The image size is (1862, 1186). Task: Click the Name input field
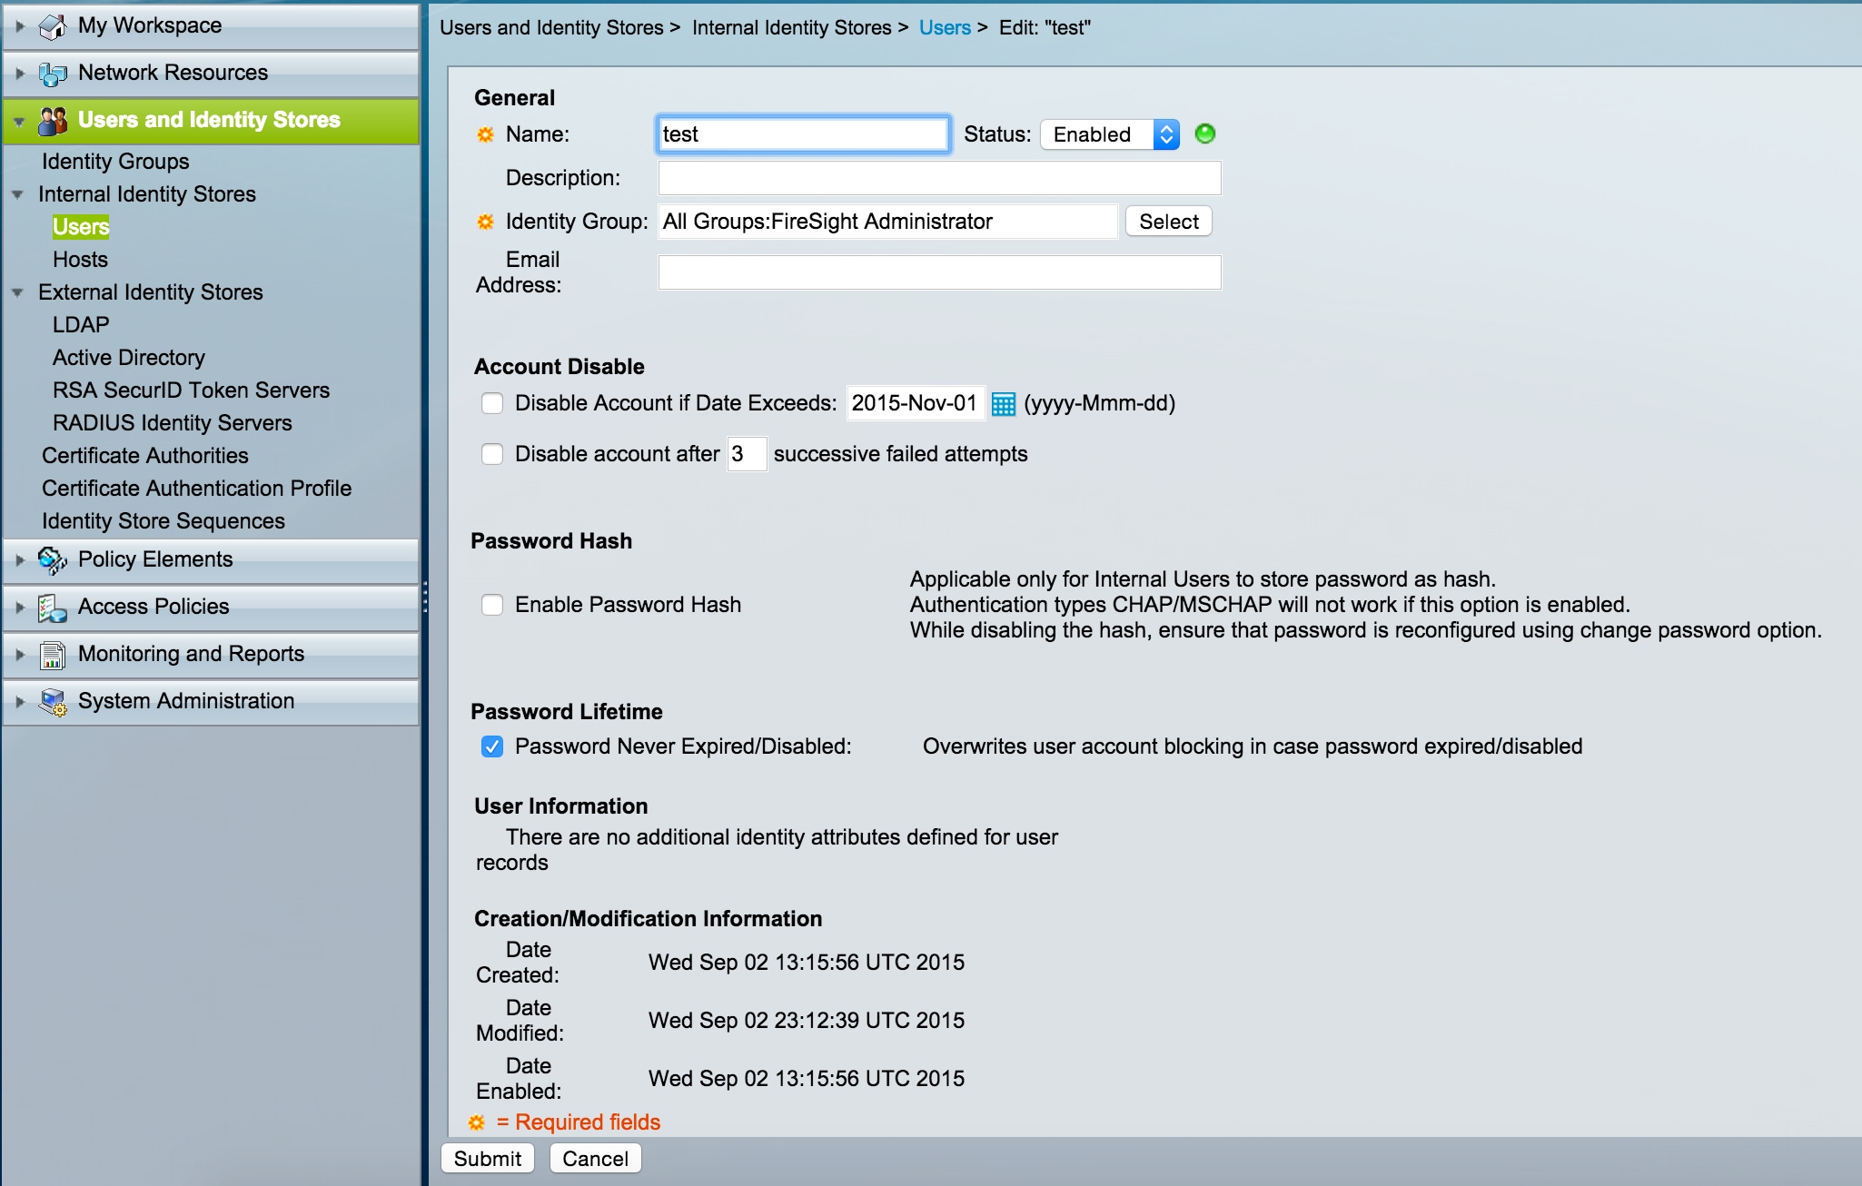[x=803, y=134]
